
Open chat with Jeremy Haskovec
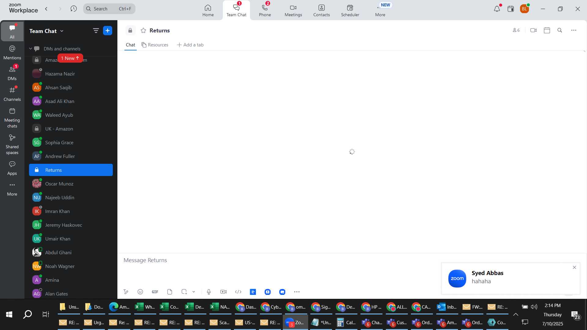tap(71, 225)
